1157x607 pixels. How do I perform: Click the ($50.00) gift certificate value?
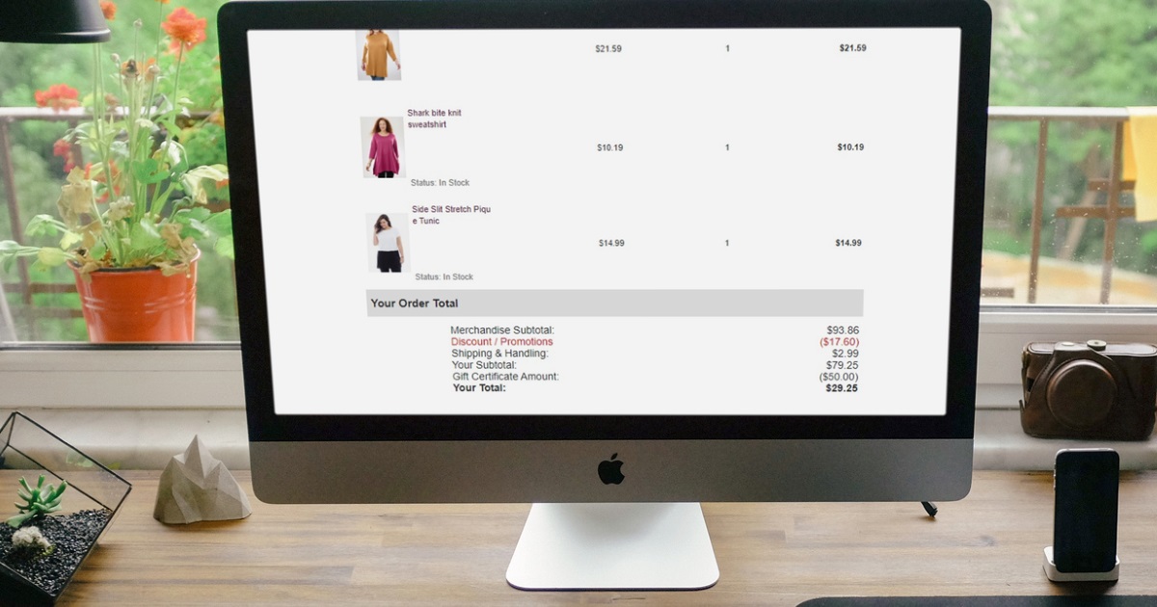click(x=838, y=377)
